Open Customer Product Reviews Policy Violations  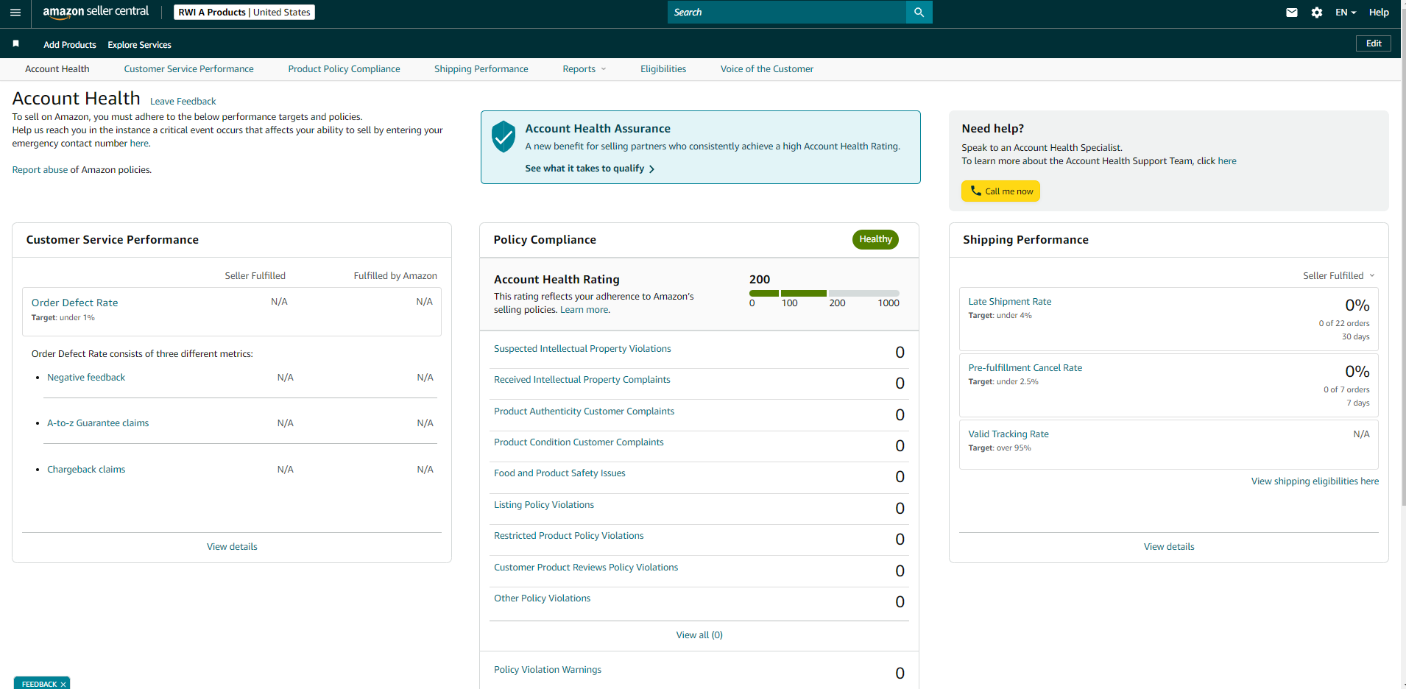click(x=586, y=568)
